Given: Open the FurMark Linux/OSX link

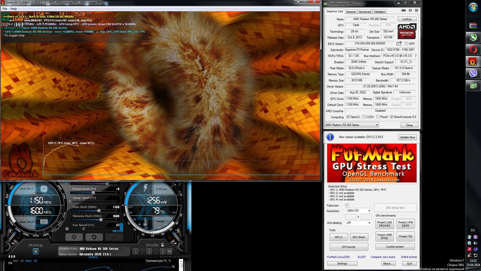Looking at the screenshot, I should 338,257.
